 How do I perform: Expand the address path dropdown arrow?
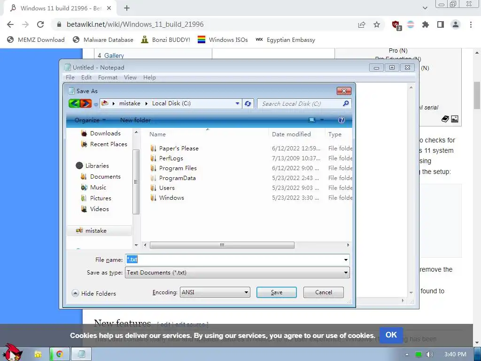237,103
